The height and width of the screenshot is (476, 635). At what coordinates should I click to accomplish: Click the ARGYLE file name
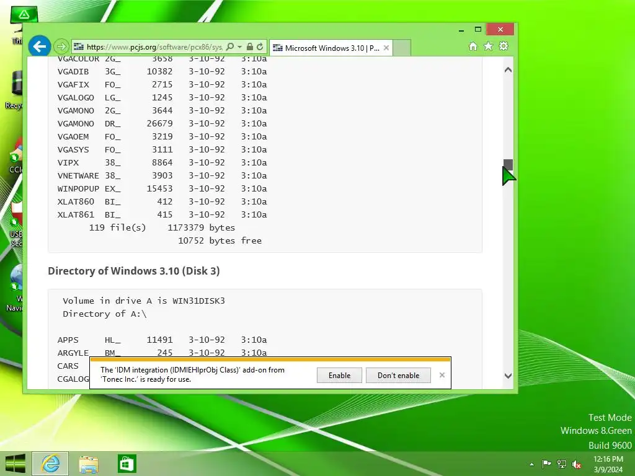click(73, 353)
